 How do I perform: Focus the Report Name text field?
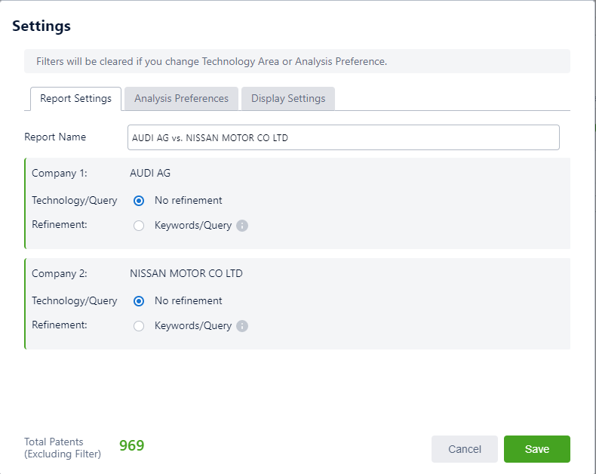[x=343, y=138]
